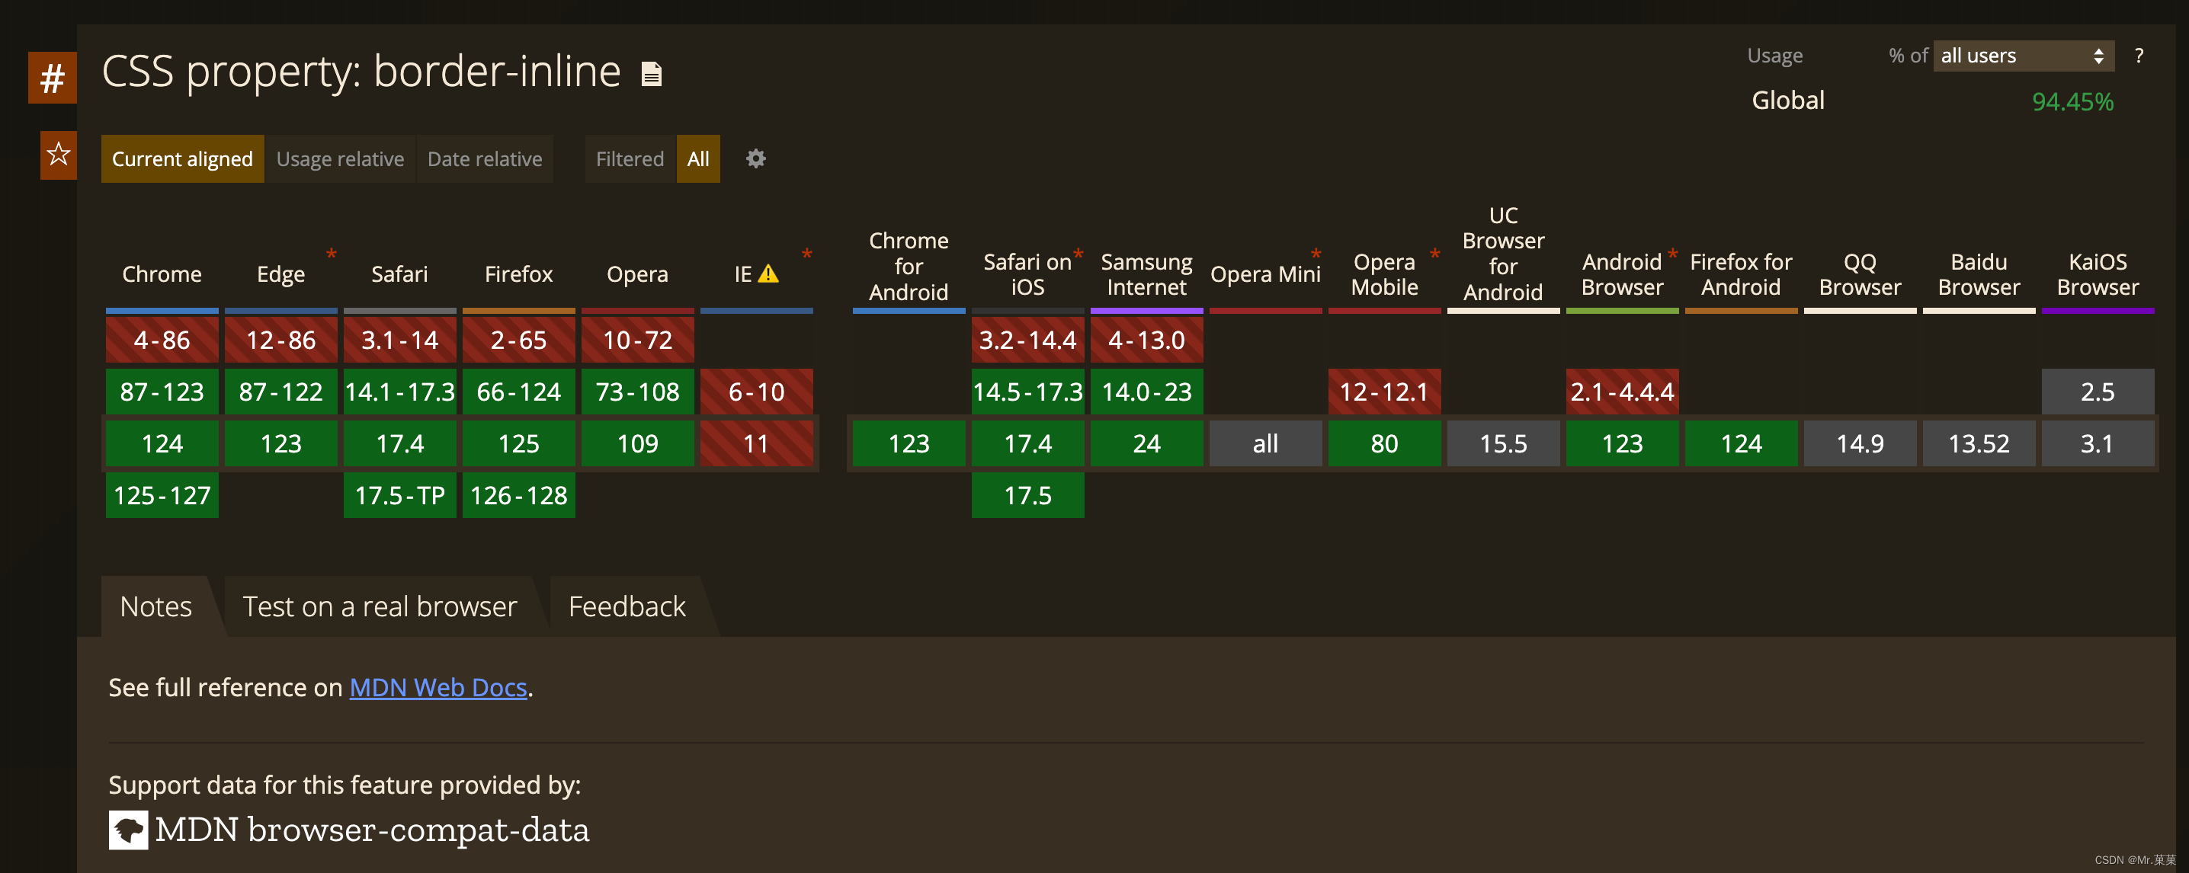The image size is (2189, 873).
Task: Switch to Current aligned view
Action: [x=182, y=158]
